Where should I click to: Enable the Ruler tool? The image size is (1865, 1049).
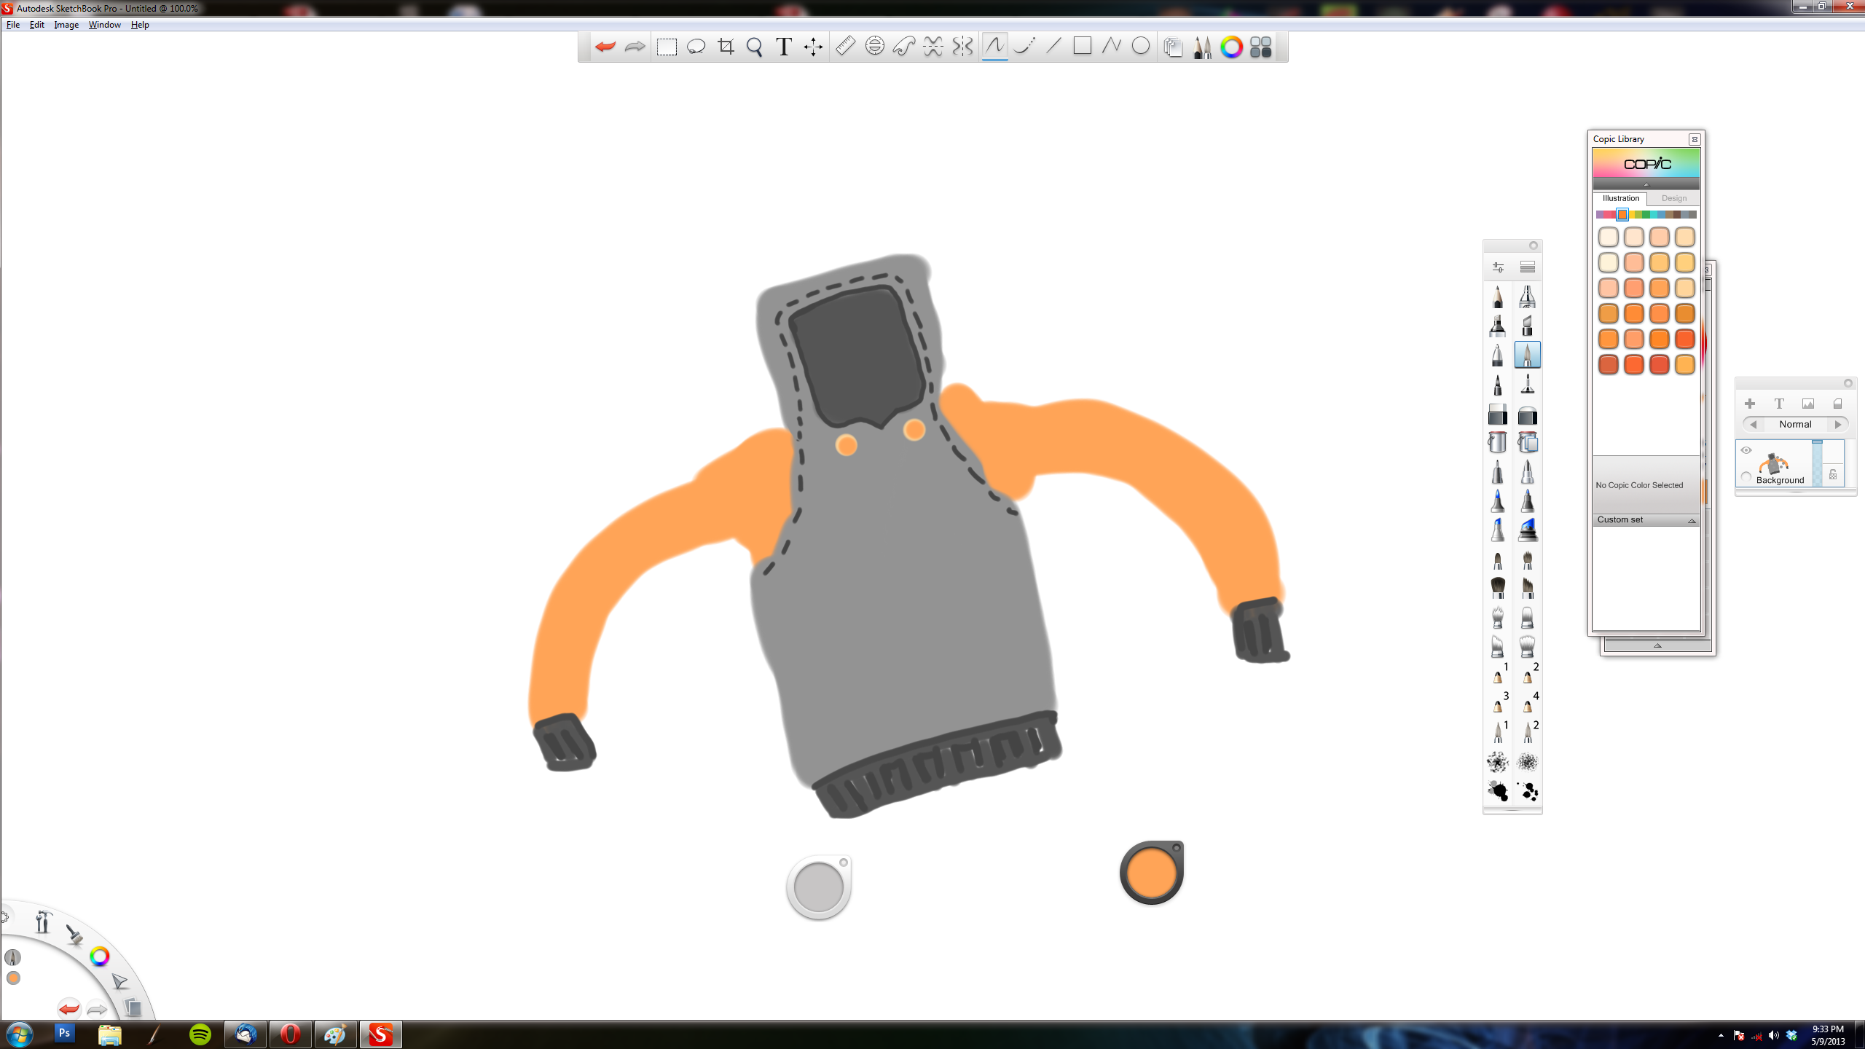coord(845,46)
